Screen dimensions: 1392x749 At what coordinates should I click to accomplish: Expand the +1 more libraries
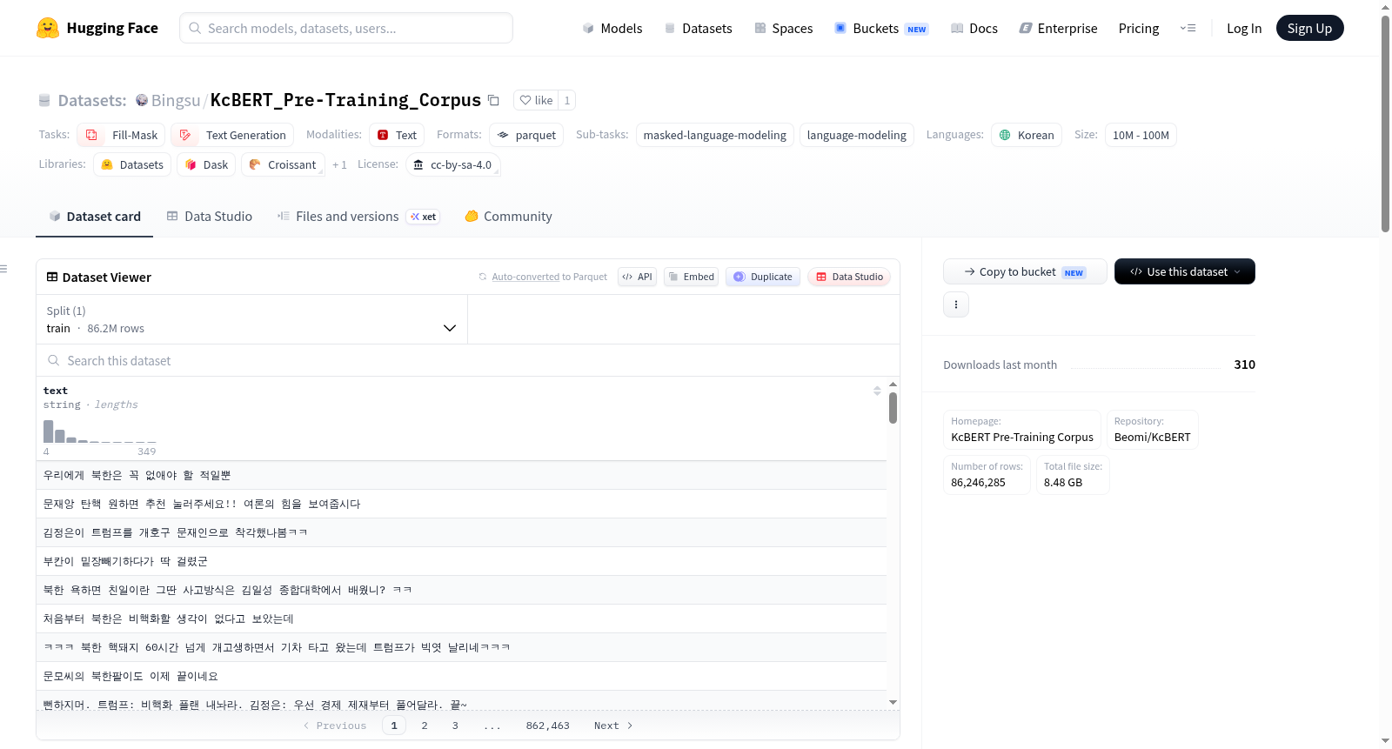[x=339, y=164]
